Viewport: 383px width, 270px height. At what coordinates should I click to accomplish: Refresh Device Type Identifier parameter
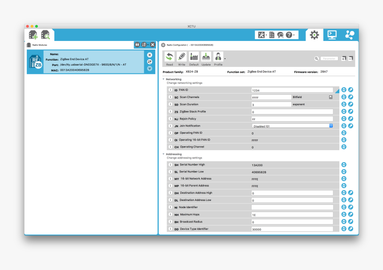pos(344,229)
